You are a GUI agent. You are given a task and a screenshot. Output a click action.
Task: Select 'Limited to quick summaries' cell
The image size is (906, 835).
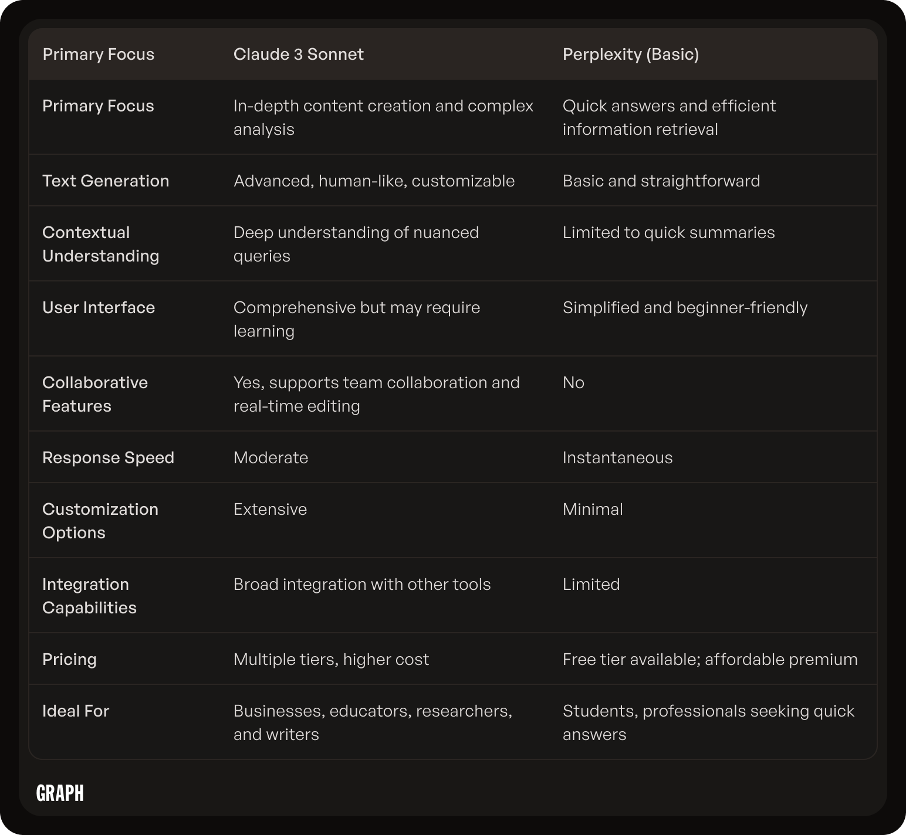(x=668, y=232)
